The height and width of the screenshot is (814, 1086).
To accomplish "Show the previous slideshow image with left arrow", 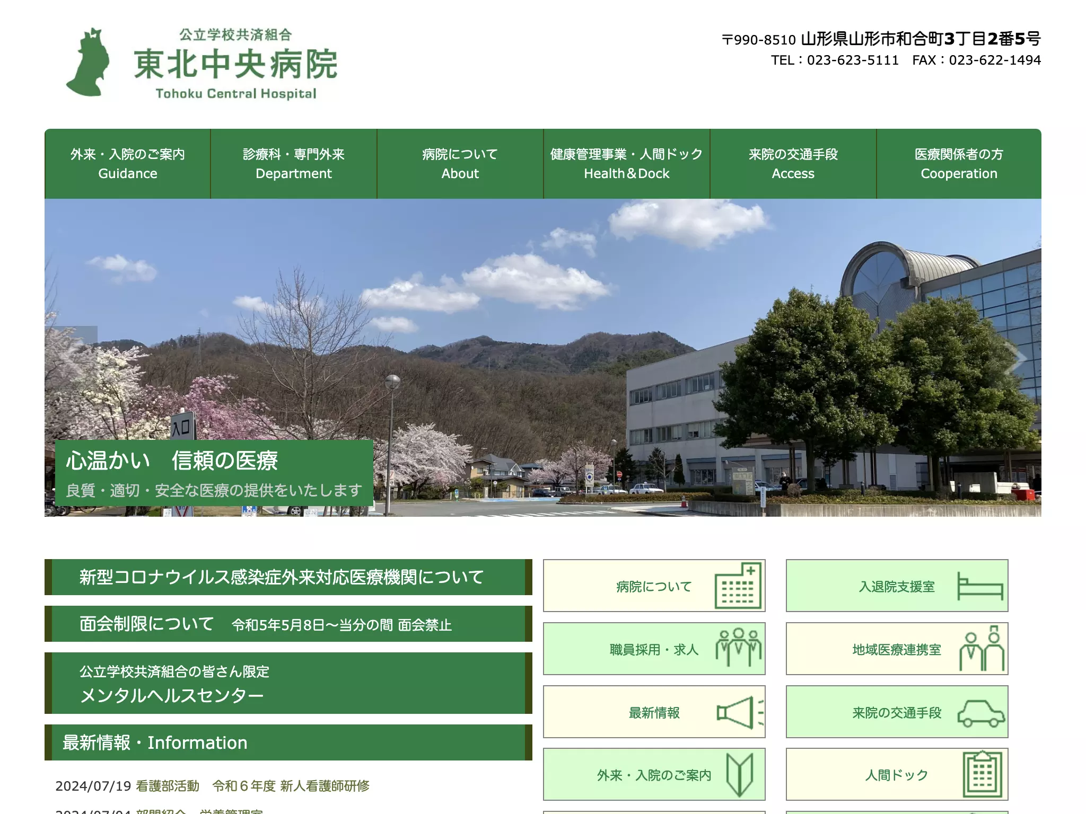I will coord(71,358).
